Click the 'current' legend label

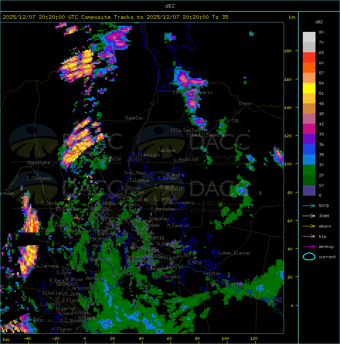coord(327,257)
